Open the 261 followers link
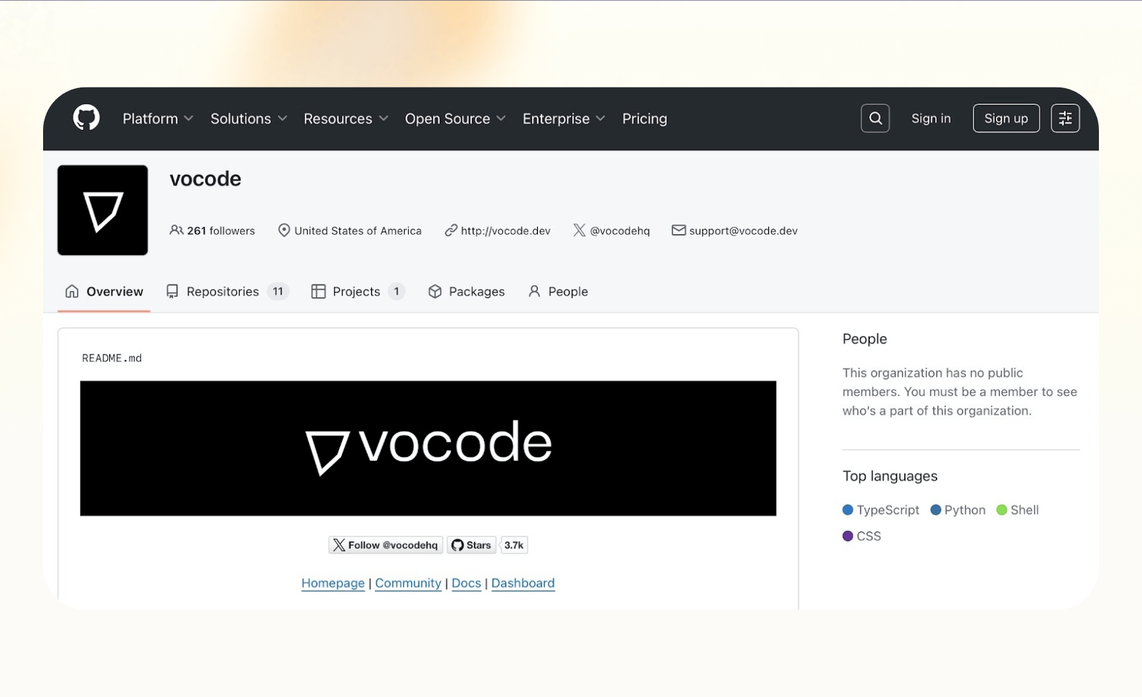Image resolution: width=1142 pixels, height=697 pixels. pos(212,230)
